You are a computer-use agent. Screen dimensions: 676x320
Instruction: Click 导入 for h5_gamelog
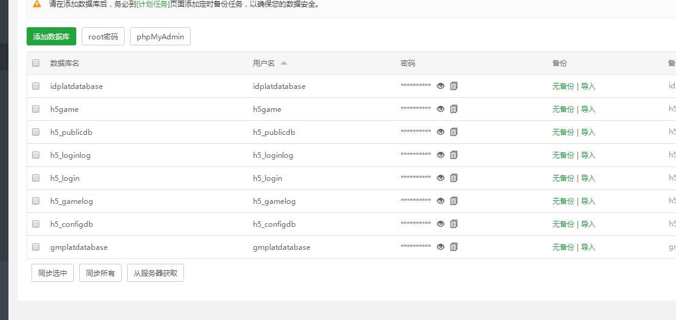pyautogui.click(x=588, y=201)
